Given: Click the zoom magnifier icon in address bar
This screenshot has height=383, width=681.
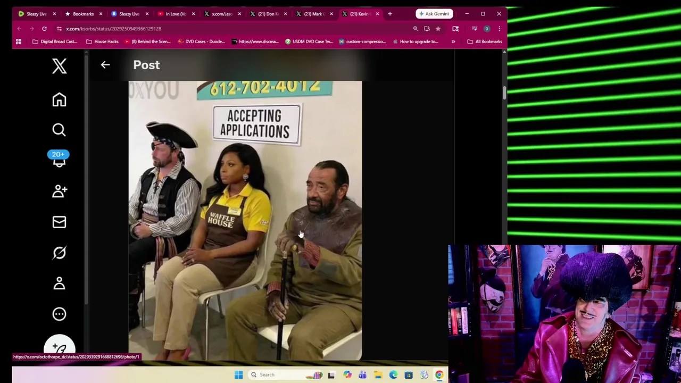Looking at the screenshot, I should (x=416, y=29).
